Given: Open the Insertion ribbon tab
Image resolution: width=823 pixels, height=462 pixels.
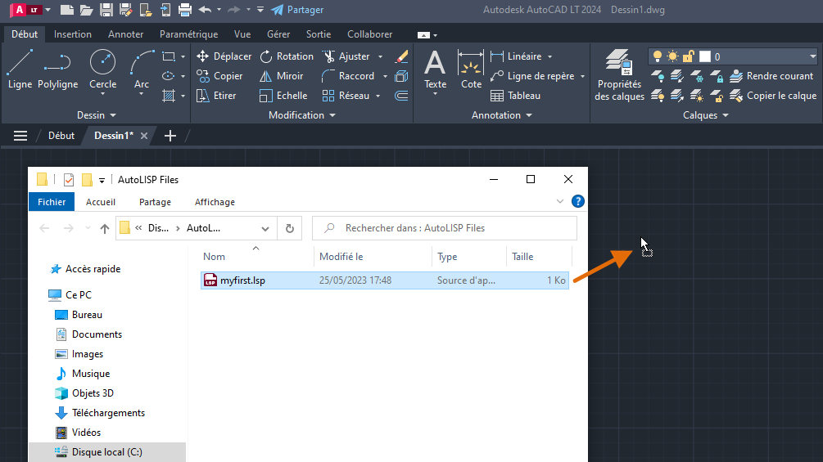Looking at the screenshot, I should [72, 34].
